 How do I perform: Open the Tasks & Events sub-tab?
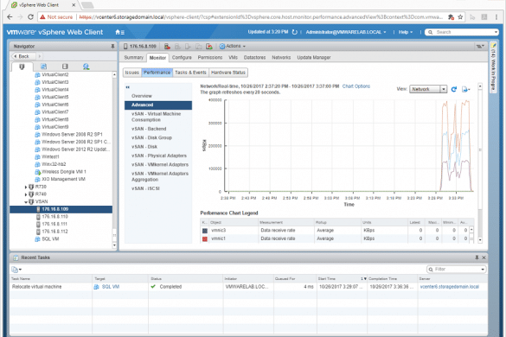tap(190, 73)
